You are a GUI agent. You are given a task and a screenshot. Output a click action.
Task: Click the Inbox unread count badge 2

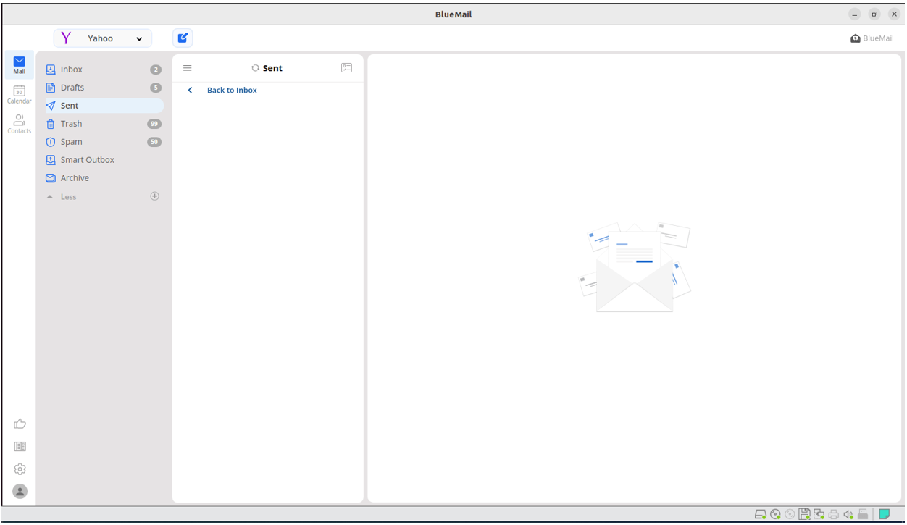pyautogui.click(x=156, y=70)
